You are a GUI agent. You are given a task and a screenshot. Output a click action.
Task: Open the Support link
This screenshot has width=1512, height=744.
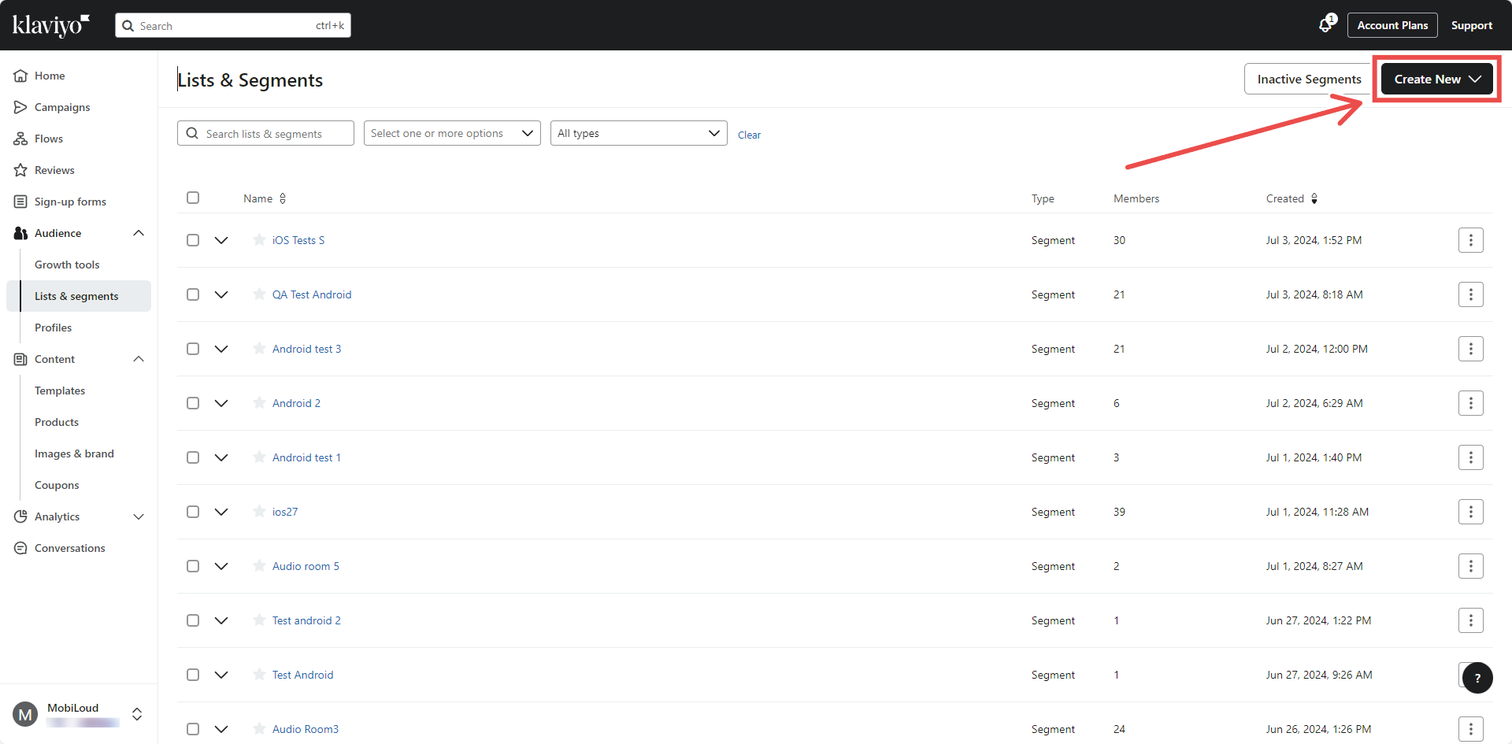coord(1472,25)
